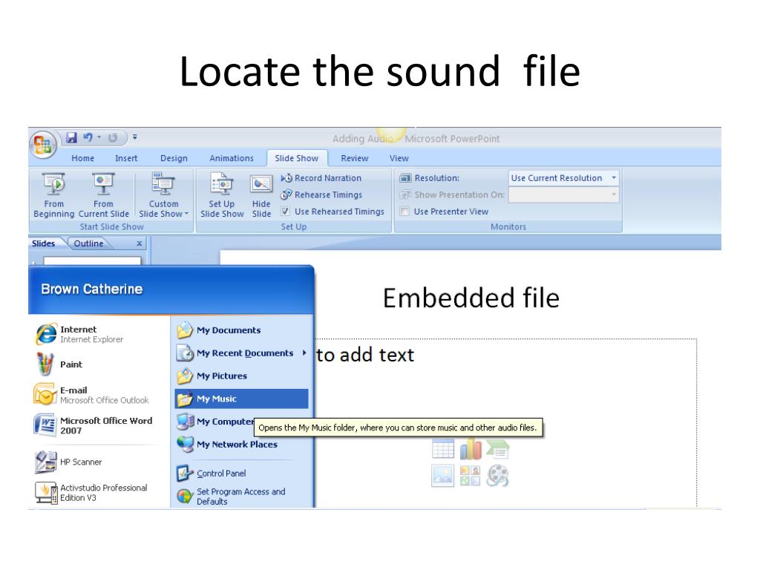Image resolution: width=760 pixels, height=570 pixels.
Task: Click the Insert Chart placeholder icon
Action: (x=470, y=449)
